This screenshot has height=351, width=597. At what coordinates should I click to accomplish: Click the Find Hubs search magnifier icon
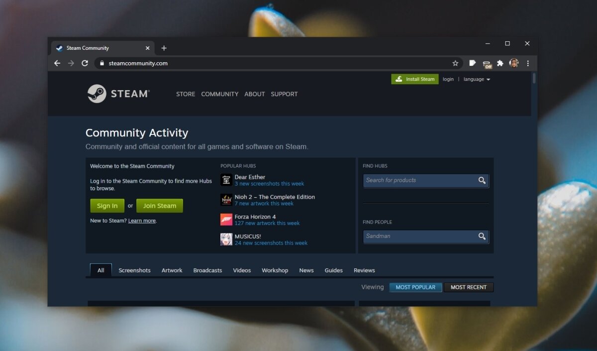(481, 180)
